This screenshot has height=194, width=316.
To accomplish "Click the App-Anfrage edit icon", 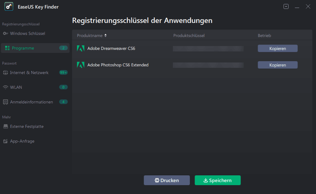I will click(5, 141).
